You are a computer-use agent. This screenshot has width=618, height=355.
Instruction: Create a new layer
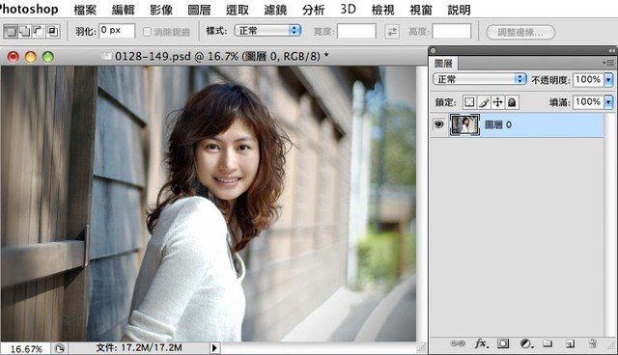pos(570,343)
